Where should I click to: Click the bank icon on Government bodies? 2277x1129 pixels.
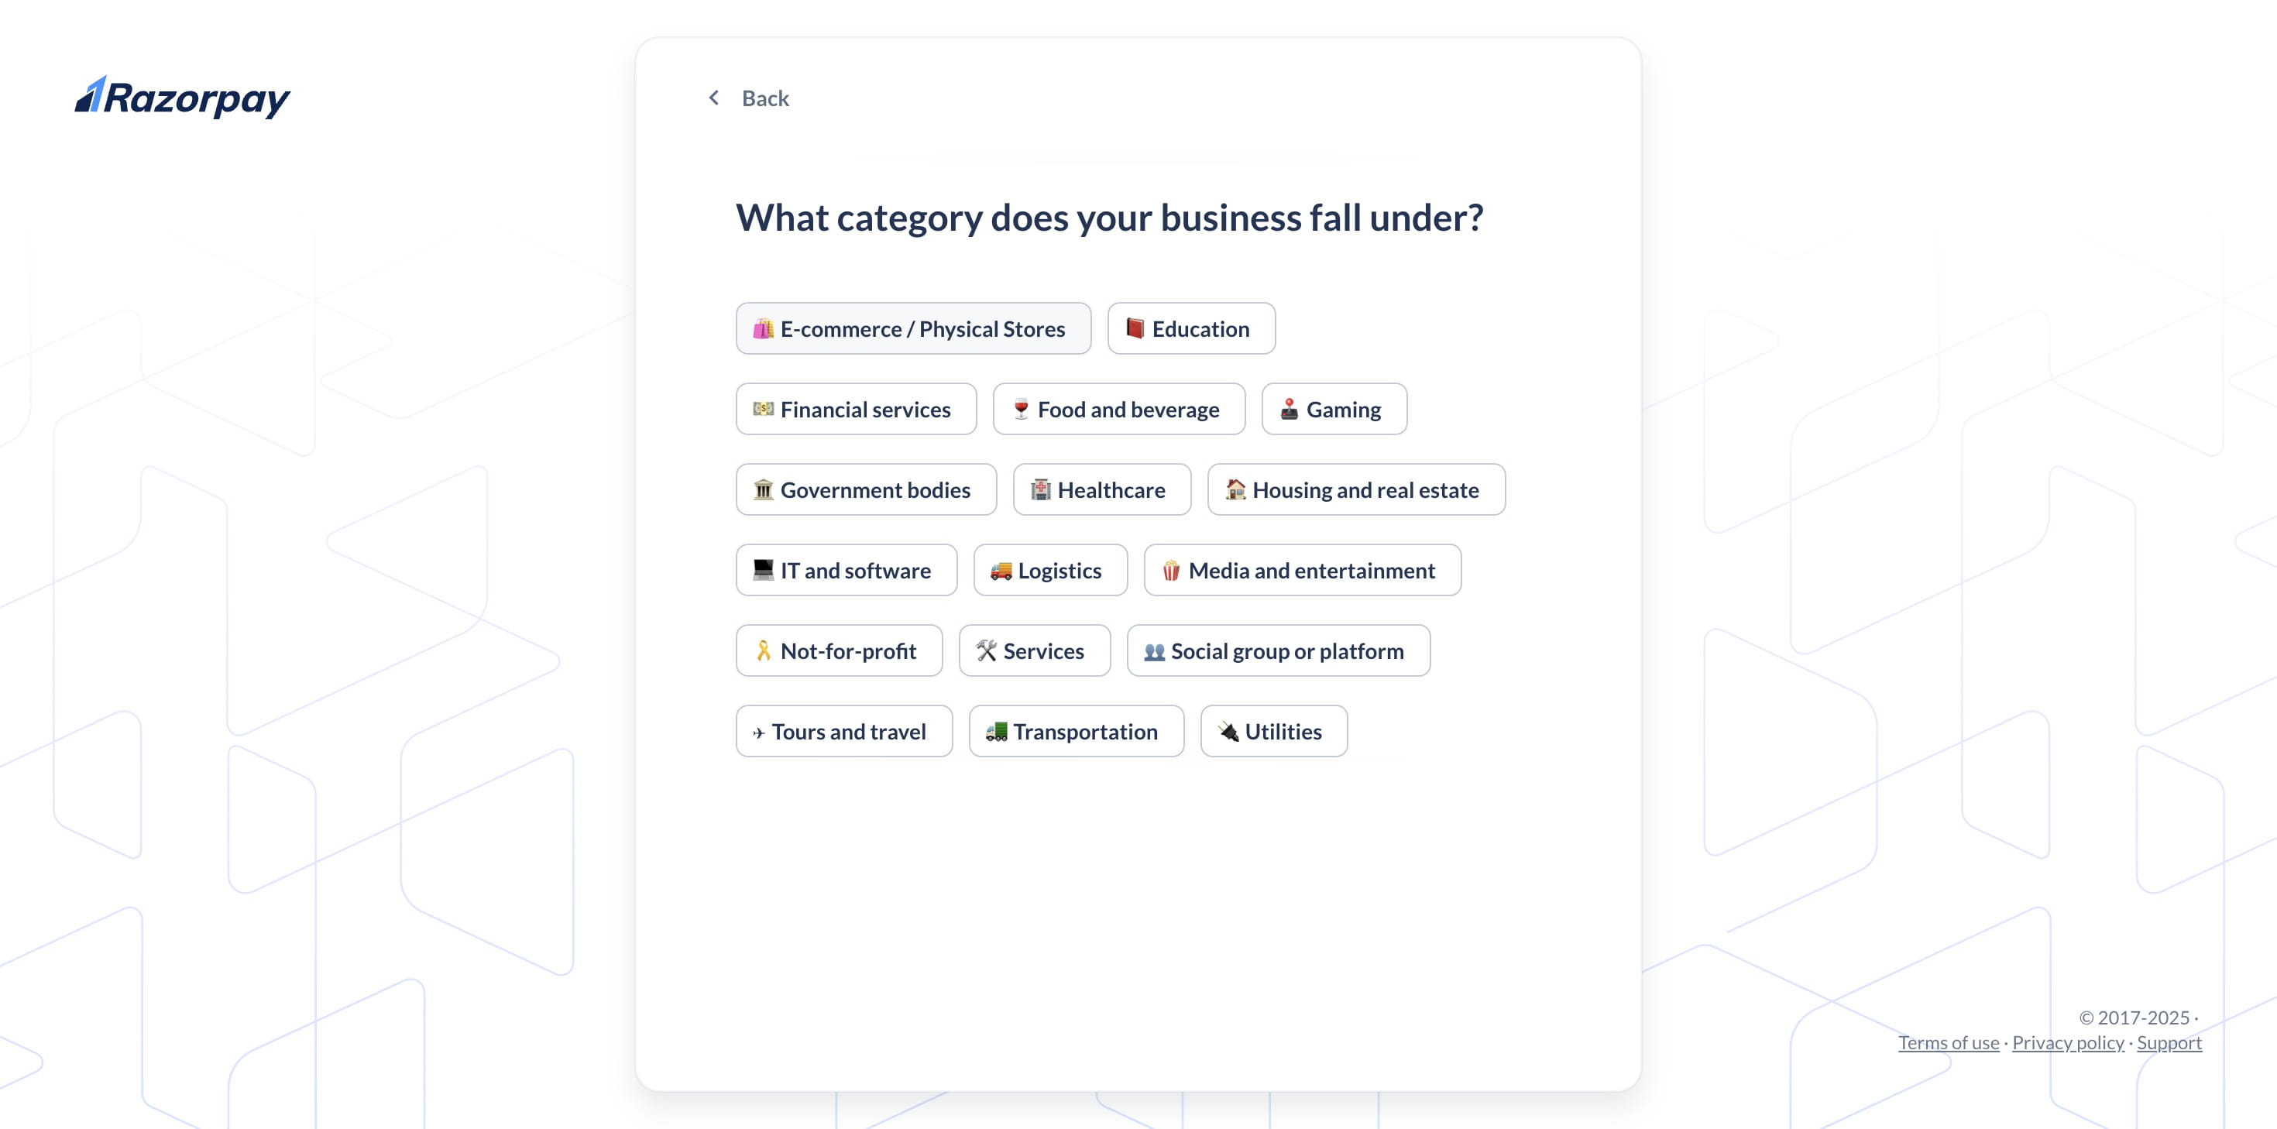pyautogui.click(x=762, y=489)
